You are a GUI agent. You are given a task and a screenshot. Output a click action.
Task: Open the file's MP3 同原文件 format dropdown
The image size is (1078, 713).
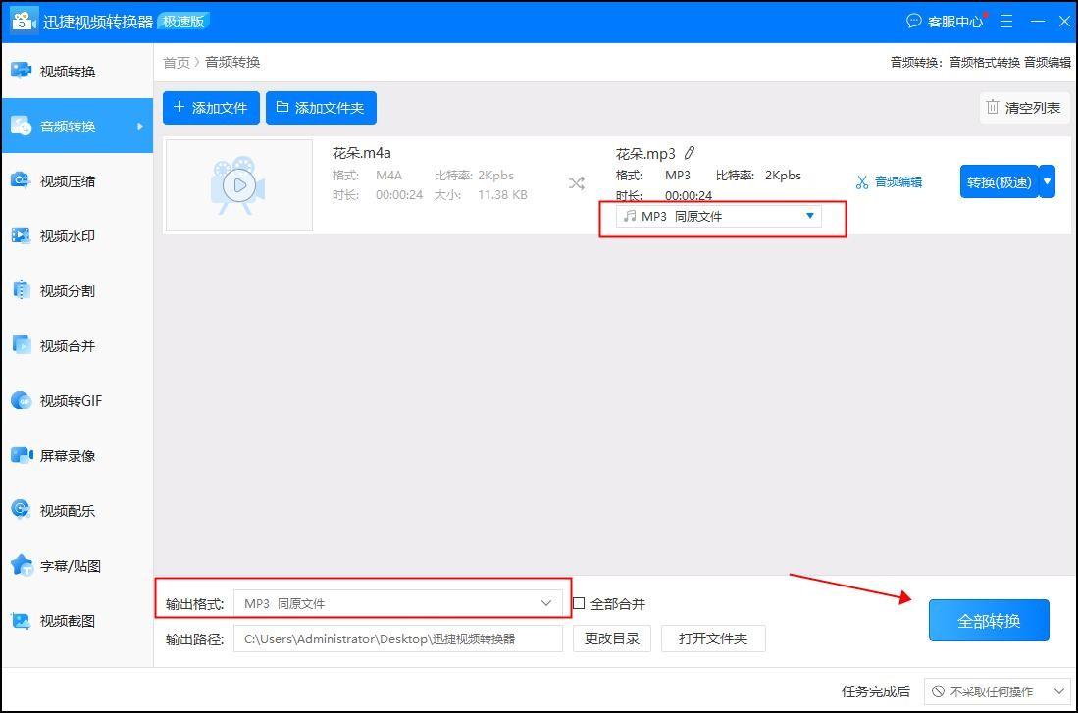718,217
